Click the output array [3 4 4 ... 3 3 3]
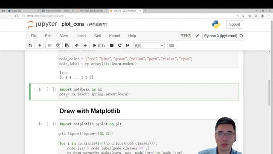This screenshot has width=273, height=154. 76,77
